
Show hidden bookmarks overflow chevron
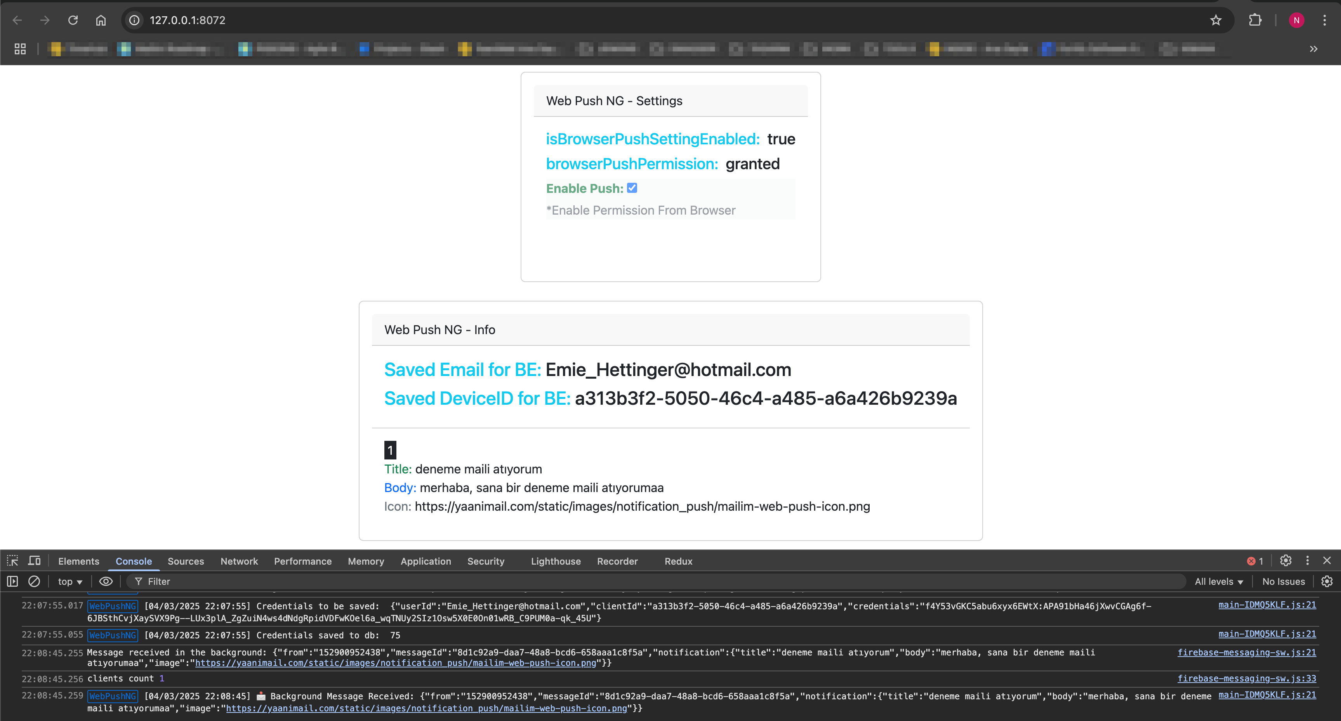point(1313,49)
